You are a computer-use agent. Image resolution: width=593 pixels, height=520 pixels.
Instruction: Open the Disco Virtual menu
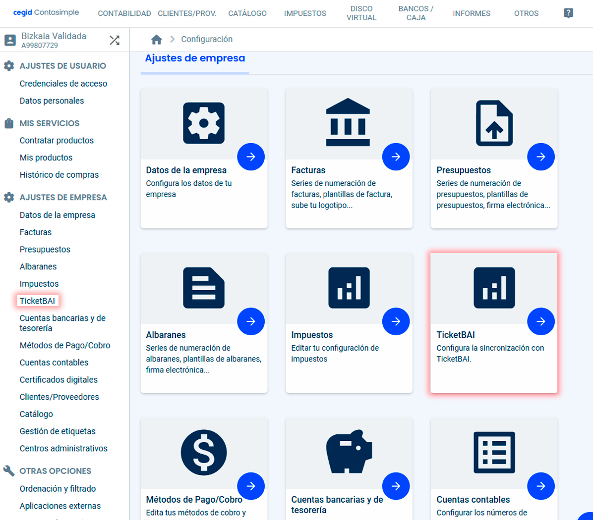(361, 13)
